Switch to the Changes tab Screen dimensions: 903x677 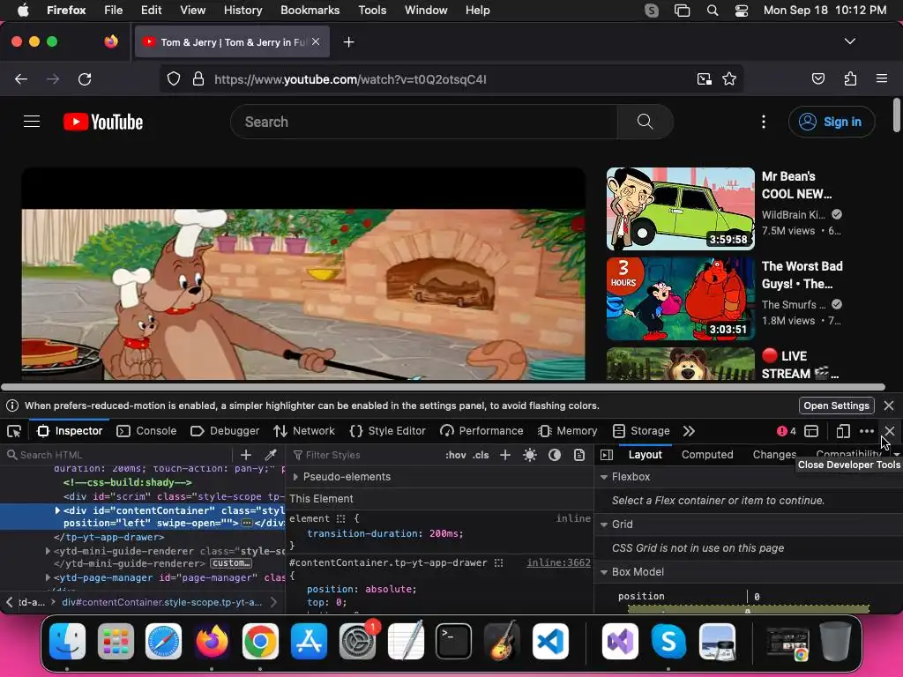(774, 455)
